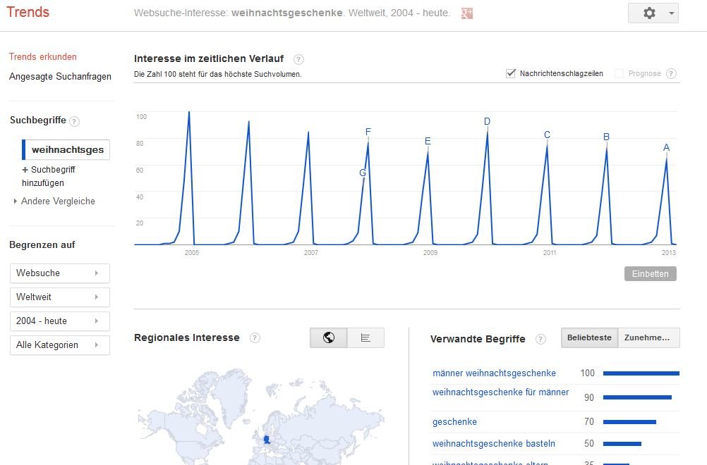Open weihnachtsgeschenke basteln related term

(494, 443)
